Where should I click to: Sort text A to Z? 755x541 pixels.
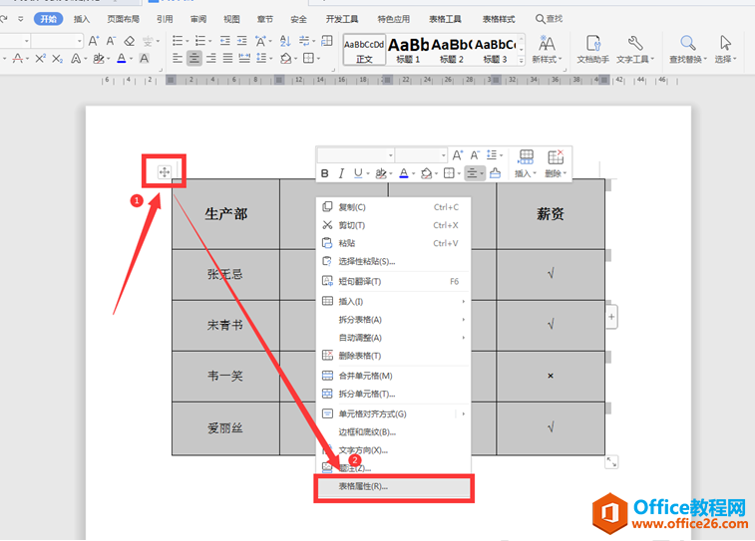pyautogui.click(x=285, y=42)
